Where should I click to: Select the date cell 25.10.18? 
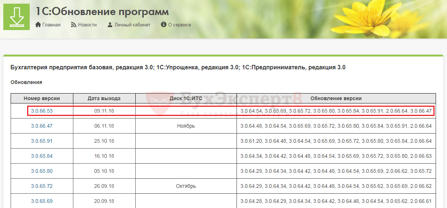pyautogui.click(x=104, y=141)
